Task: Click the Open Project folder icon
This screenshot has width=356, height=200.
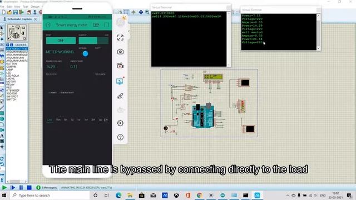Action: [x=9, y=12]
